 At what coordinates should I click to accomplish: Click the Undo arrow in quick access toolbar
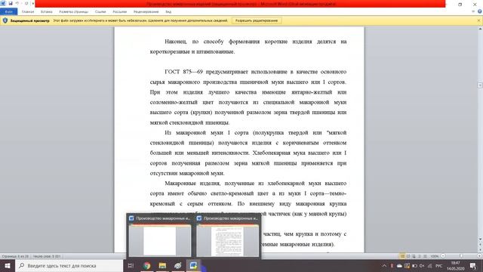pyautogui.click(x=17, y=3)
